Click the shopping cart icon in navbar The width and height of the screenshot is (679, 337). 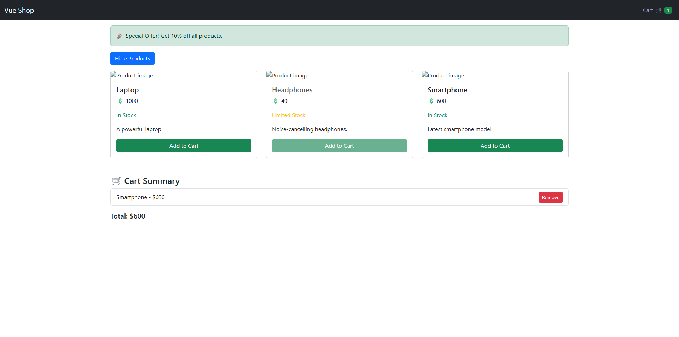tap(658, 10)
